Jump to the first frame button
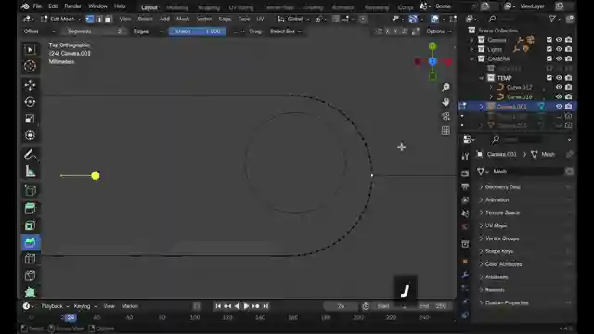 click(x=218, y=306)
